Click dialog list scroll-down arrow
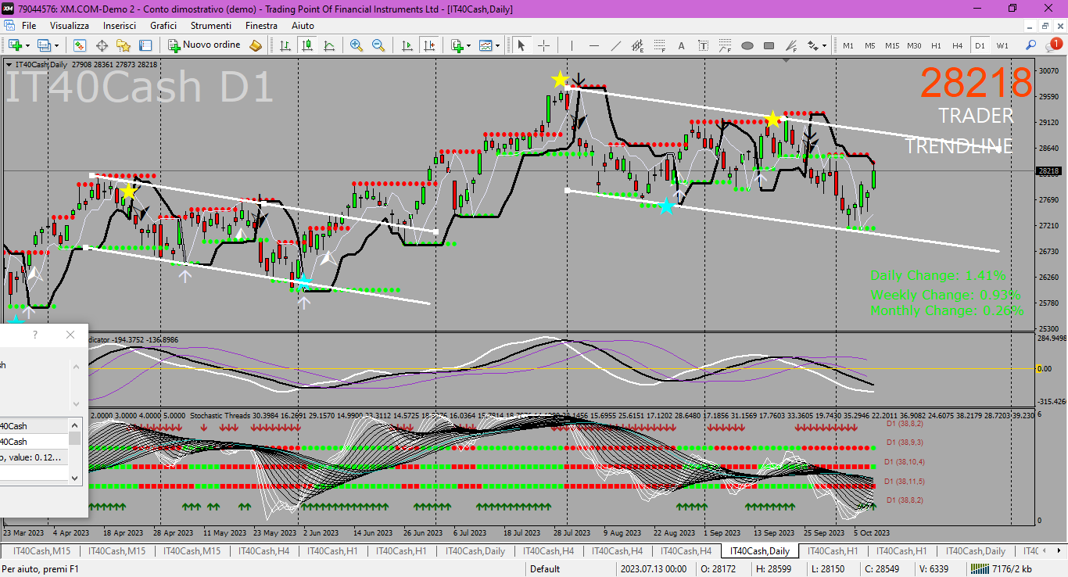This screenshot has height=577, width=1068. 75,477
